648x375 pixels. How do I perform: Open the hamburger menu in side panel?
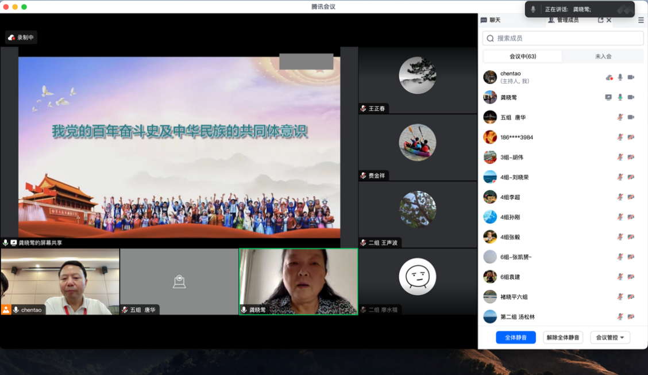click(641, 20)
